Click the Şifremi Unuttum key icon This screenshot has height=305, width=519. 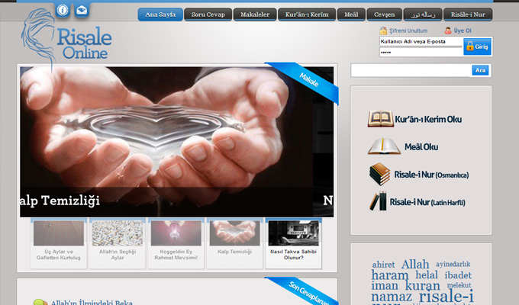(383, 30)
